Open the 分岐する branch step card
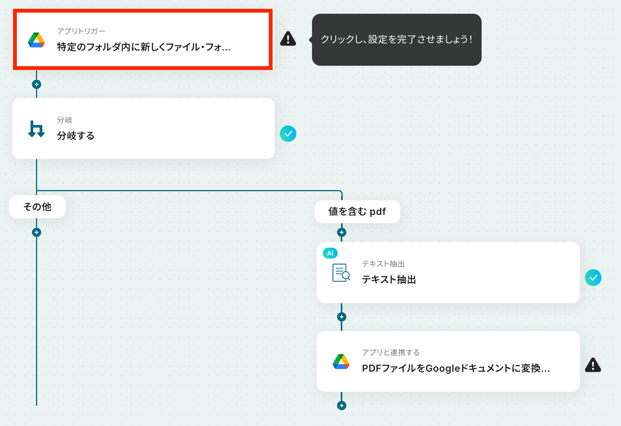621x426 pixels. pos(143,128)
